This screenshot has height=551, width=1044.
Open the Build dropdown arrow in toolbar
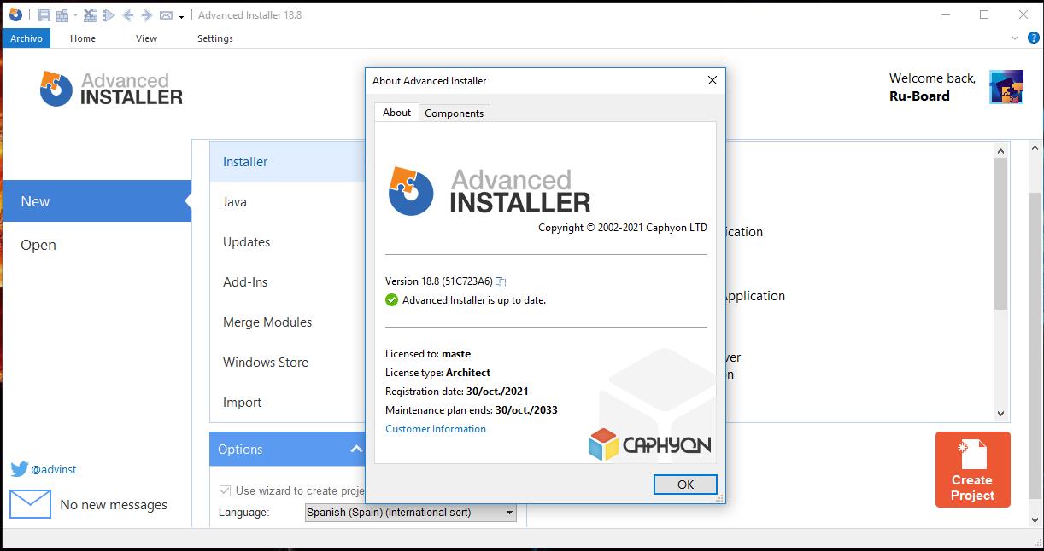75,15
